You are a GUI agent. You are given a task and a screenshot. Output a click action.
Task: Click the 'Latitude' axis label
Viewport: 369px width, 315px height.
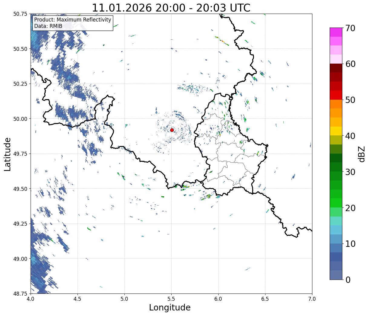8,154
